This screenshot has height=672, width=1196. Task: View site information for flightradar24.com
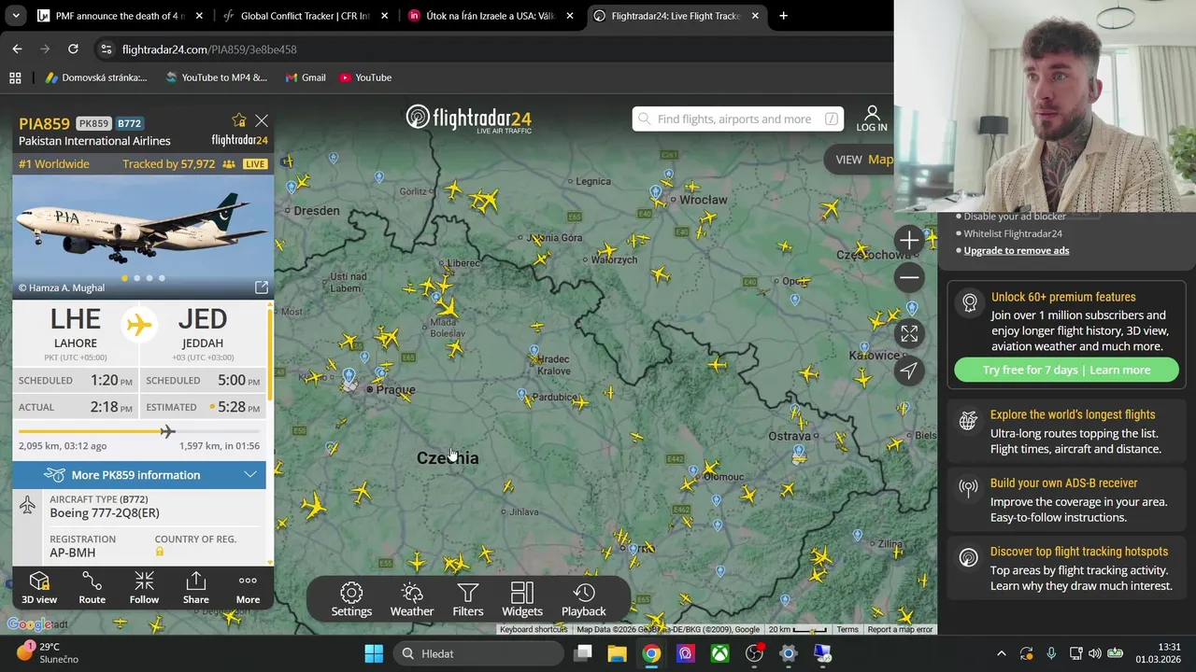point(106,49)
